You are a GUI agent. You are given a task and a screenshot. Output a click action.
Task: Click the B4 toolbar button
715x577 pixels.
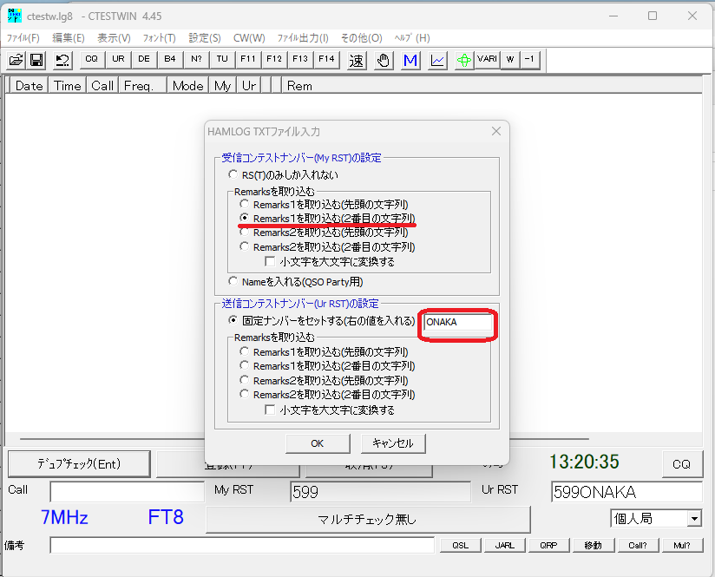[x=170, y=59]
